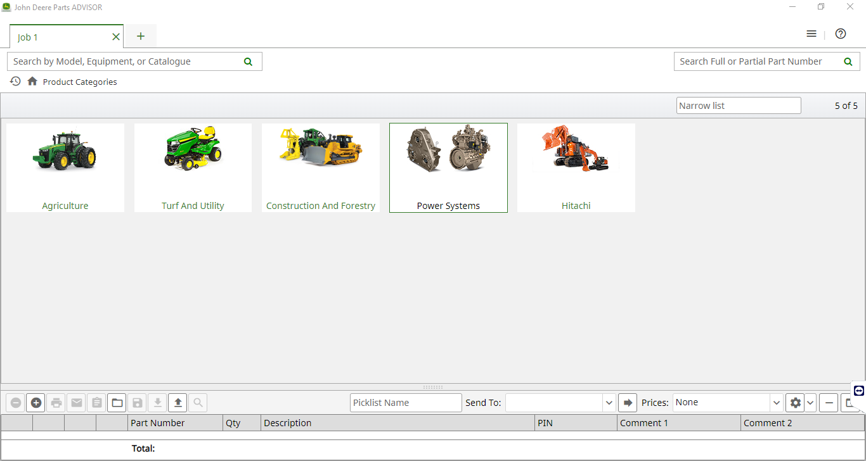The width and height of the screenshot is (866, 461).
Task: Add a new job tab with plus
Action: pos(141,36)
